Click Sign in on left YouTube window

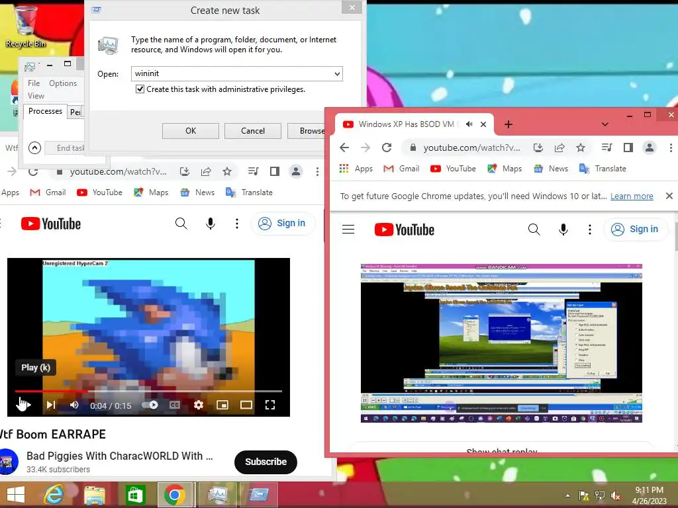coord(282,223)
